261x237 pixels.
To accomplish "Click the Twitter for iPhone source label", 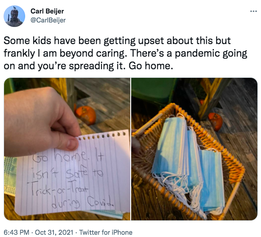I will (106, 232).
